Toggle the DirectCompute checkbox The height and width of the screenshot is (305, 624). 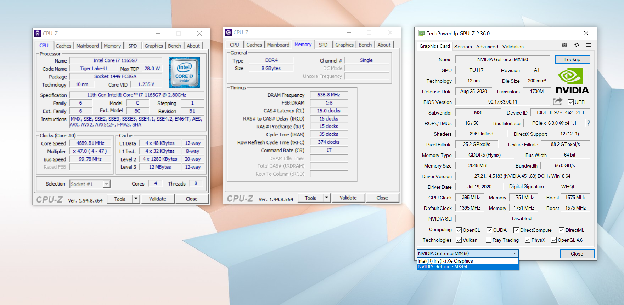[516, 230]
